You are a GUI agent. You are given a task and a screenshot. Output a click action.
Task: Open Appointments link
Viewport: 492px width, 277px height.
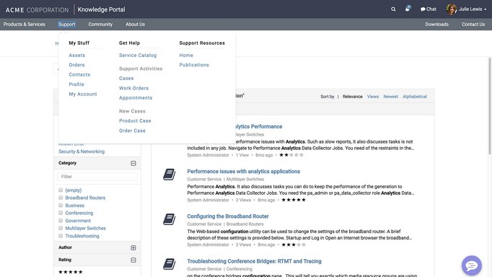click(x=136, y=98)
